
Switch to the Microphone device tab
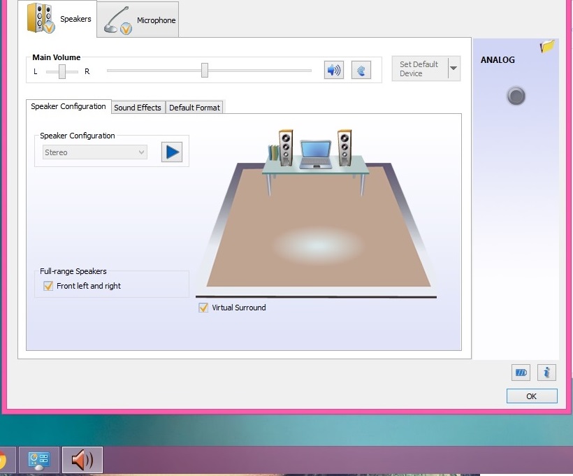138,20
